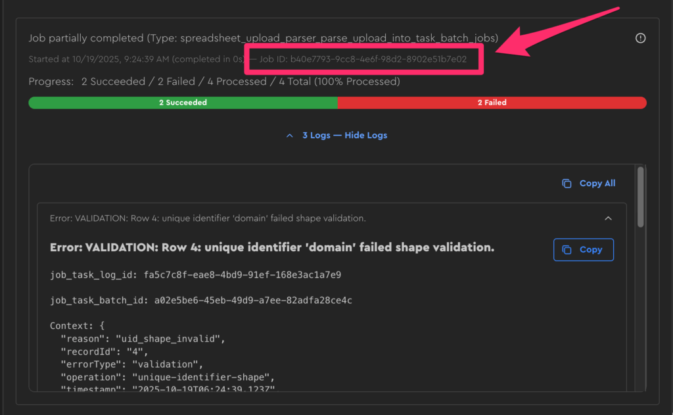Click the green 2 Succeeded progress segment
Viewport: 673px width, 415px height.
[183, 103]
